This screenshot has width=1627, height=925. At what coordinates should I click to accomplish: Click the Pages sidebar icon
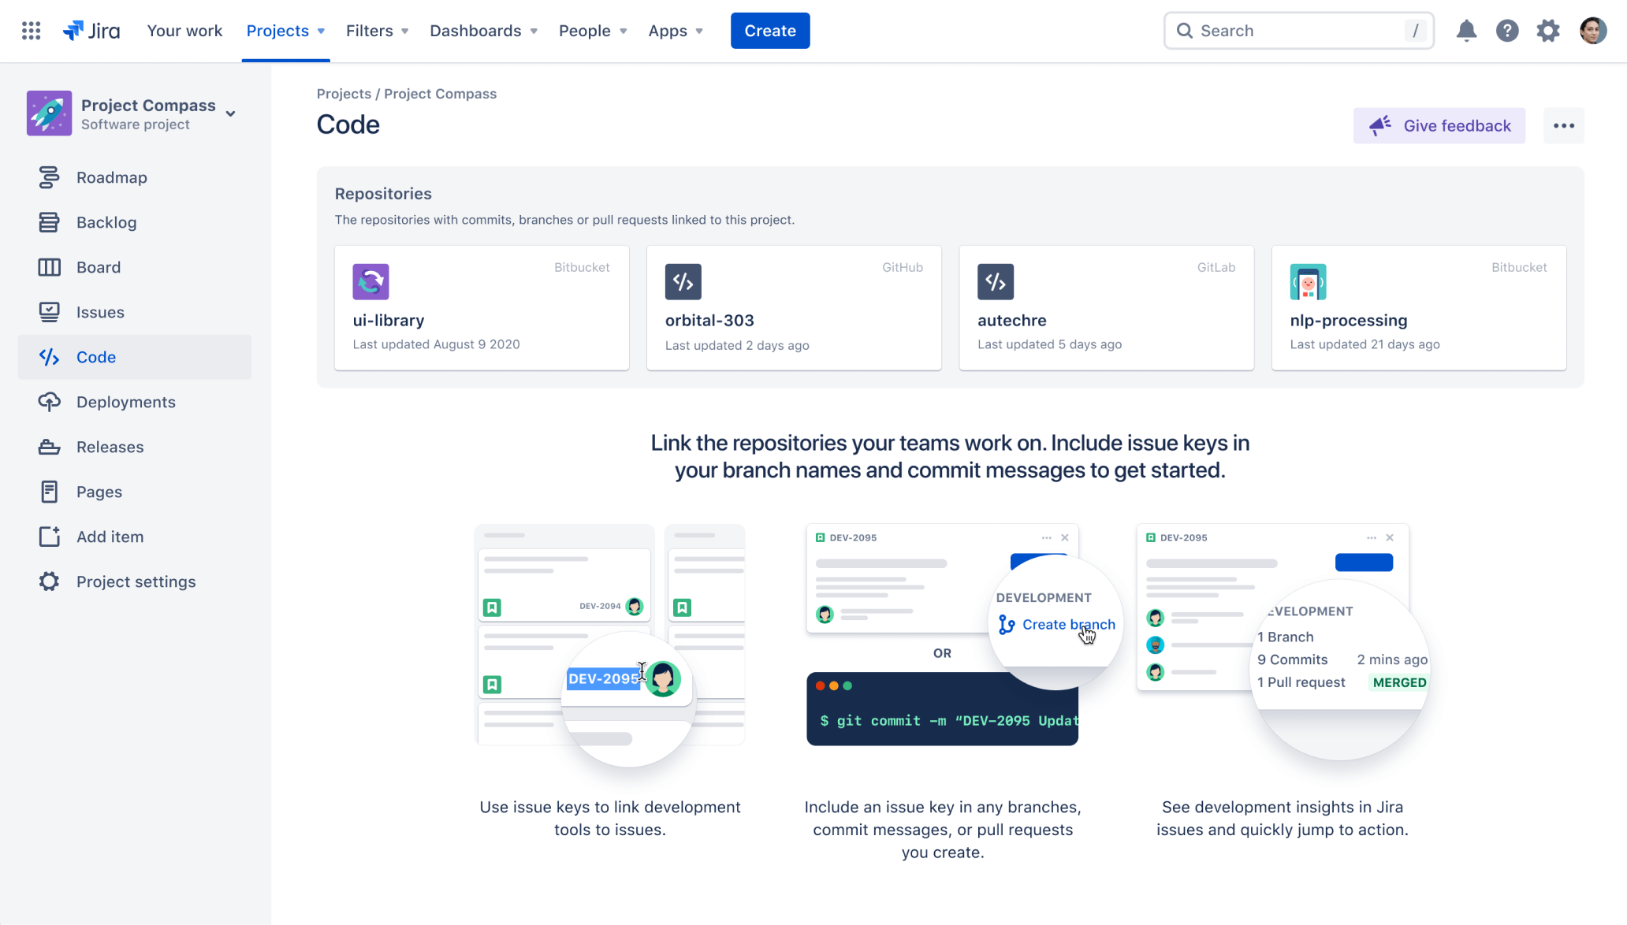[47, 492]
